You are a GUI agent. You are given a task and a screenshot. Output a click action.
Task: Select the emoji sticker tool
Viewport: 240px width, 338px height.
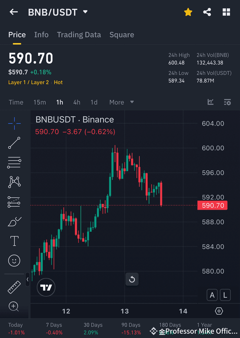click(14, 260)
